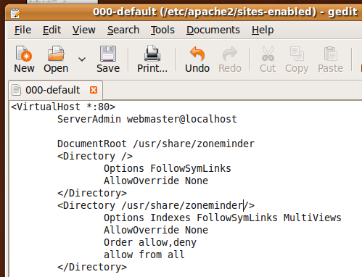Click the Print... button label
The height and width of the screenshot is (277, 362).
152,68
